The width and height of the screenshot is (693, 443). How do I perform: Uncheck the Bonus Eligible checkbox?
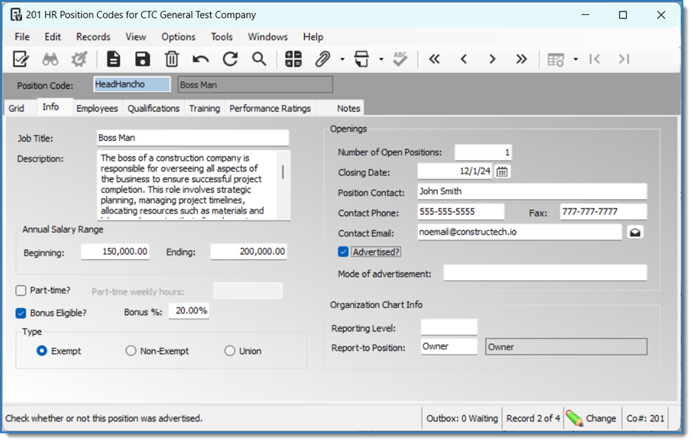point(21,313)
